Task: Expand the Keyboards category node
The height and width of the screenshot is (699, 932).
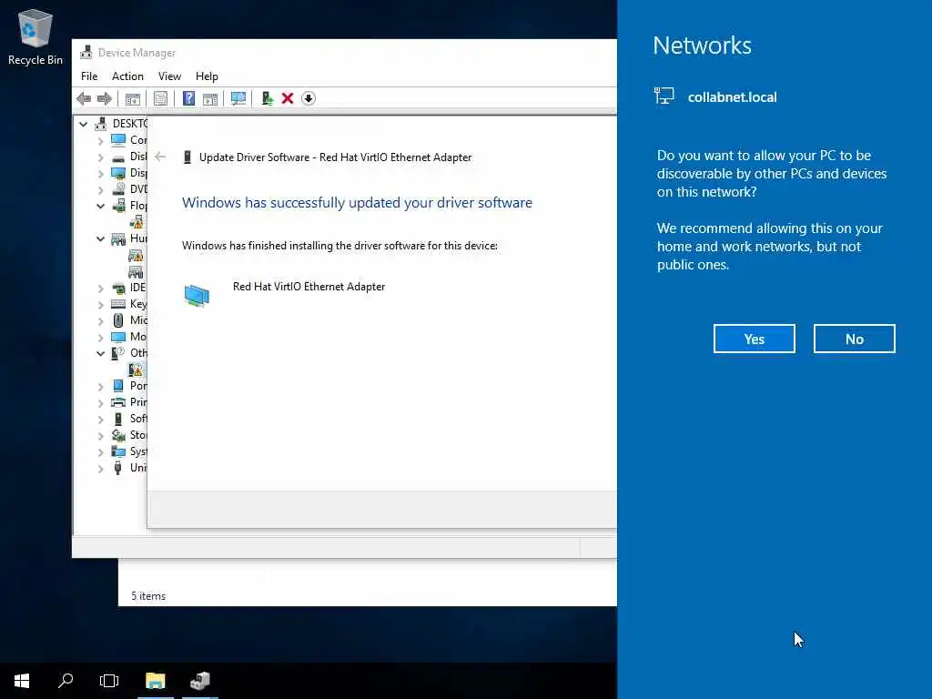Action: [x=100, y=304]
